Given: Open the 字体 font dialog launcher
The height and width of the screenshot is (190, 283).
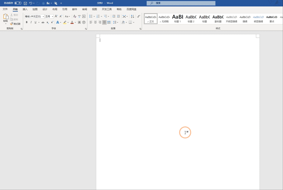Looking at the screenshot, I should (x=86, y=29).
